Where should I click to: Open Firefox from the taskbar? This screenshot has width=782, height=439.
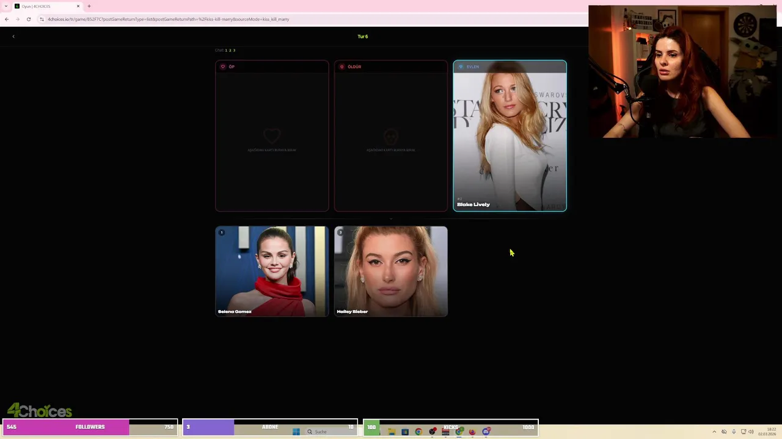[x=472, y=432]
